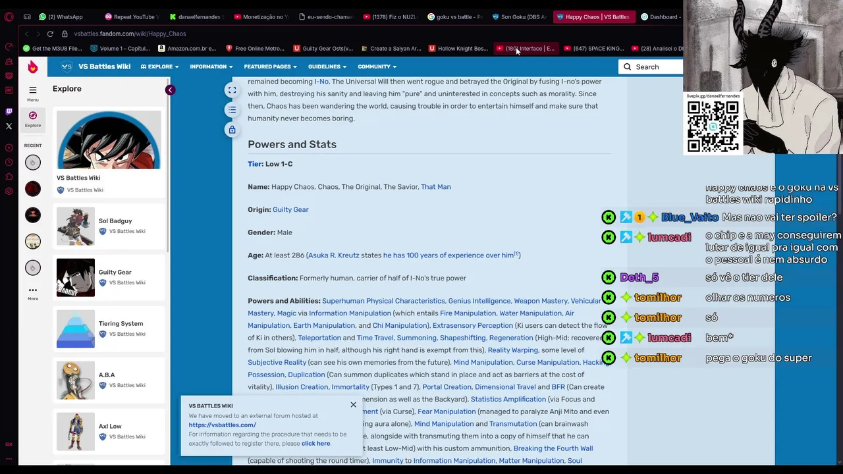Expand the COMMUNITY dropdown menu

click(x=377, y=66)
